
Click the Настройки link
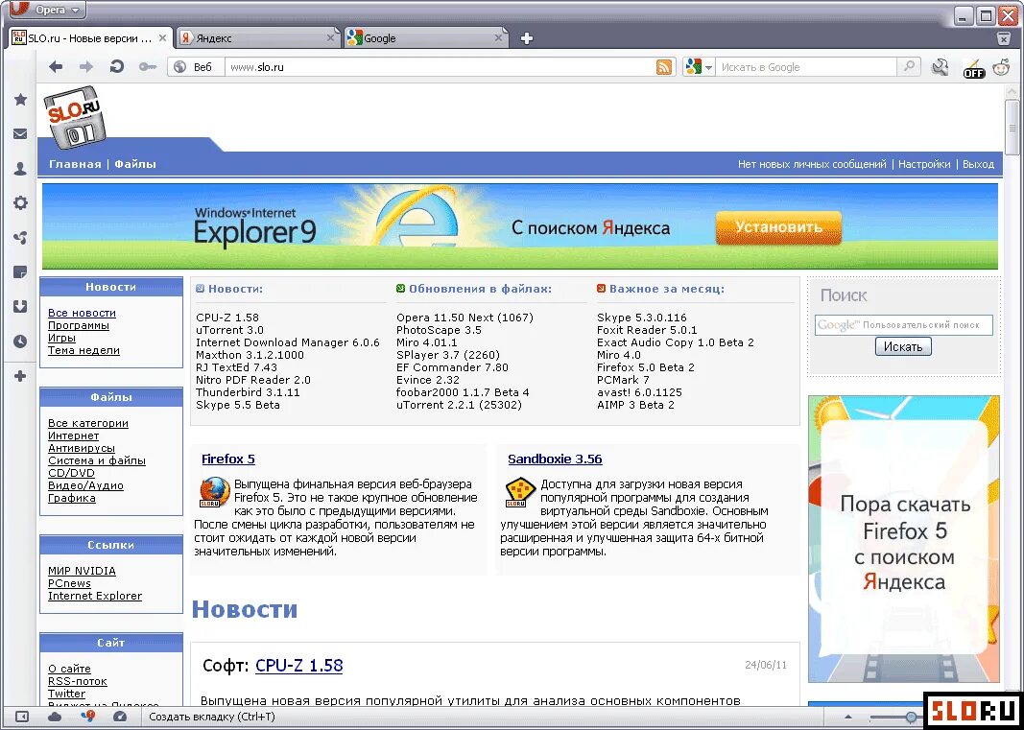[924, 164]
